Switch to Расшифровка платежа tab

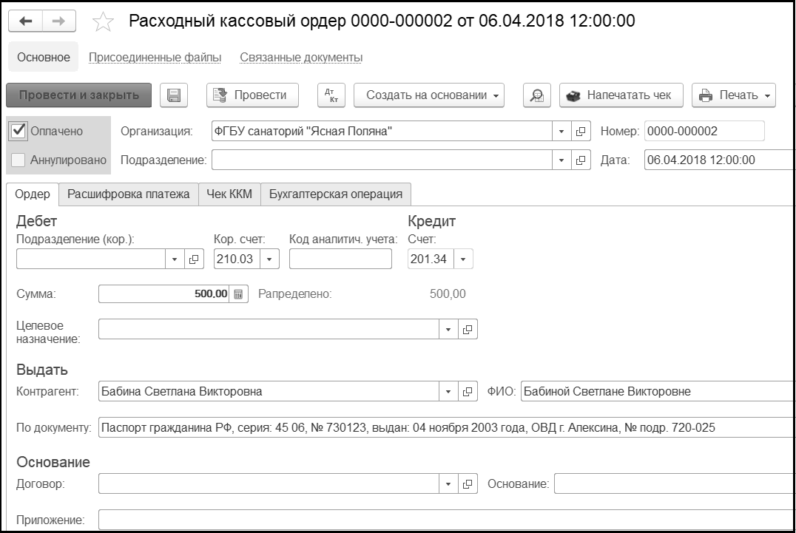129,194
